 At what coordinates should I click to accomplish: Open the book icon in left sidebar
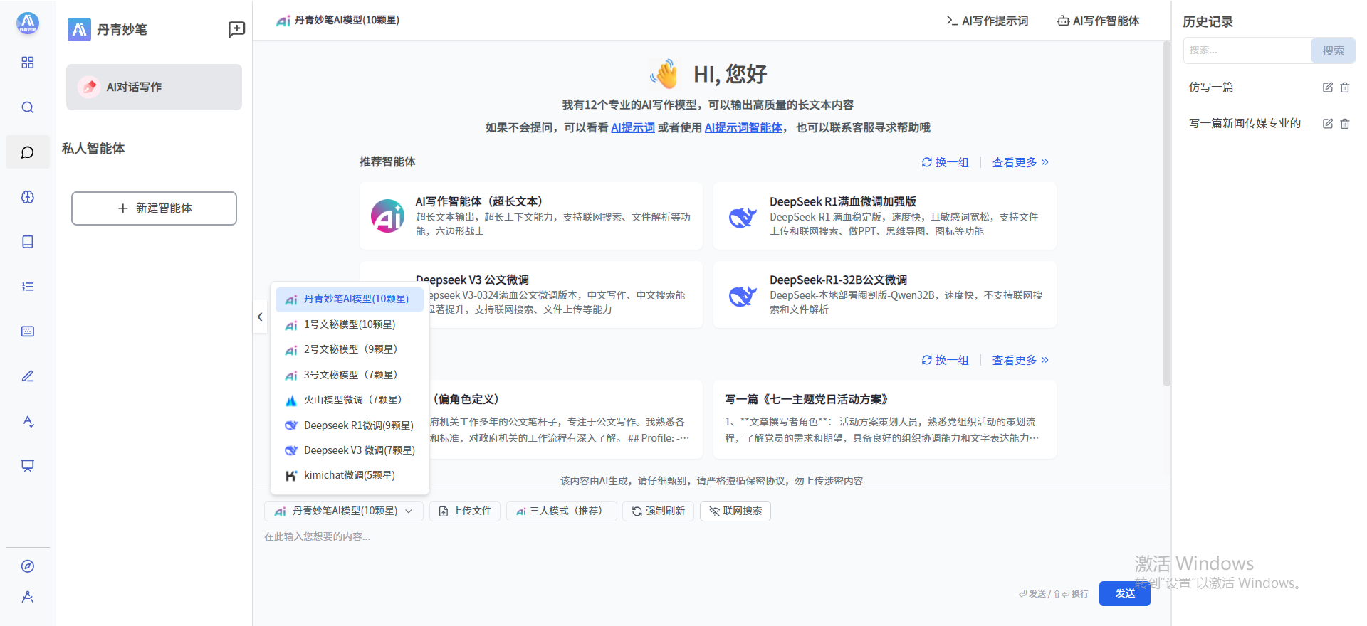click(28, 242)
